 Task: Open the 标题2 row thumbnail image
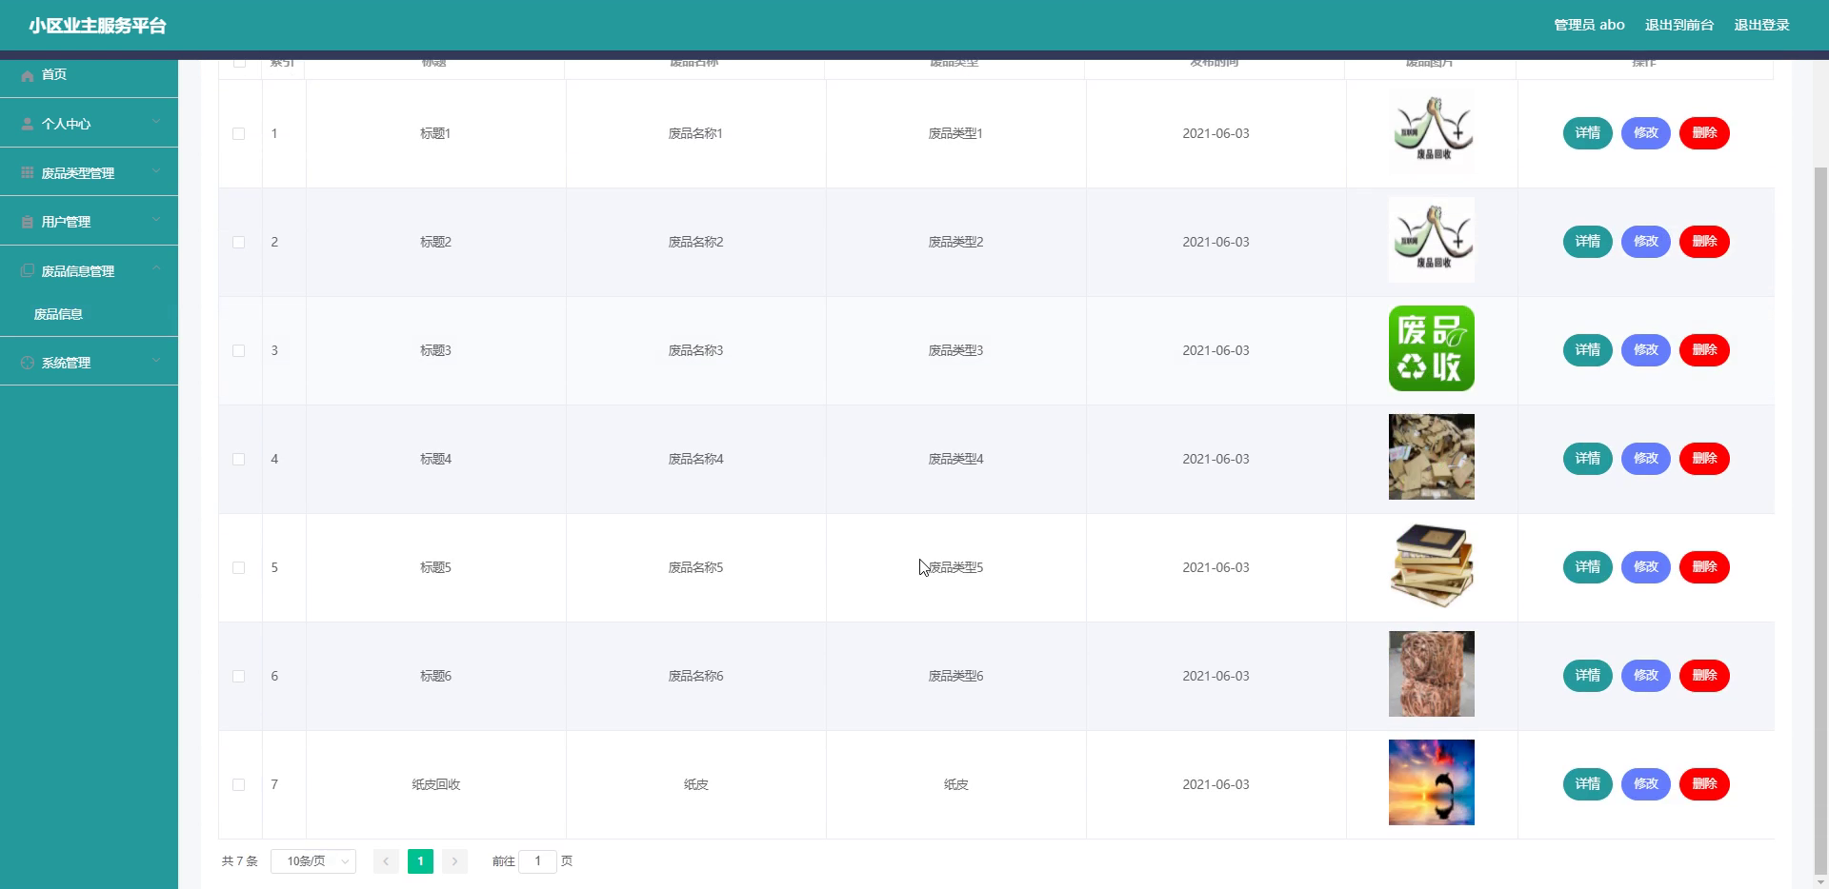pyautogui.click(x=1431, y=240)
